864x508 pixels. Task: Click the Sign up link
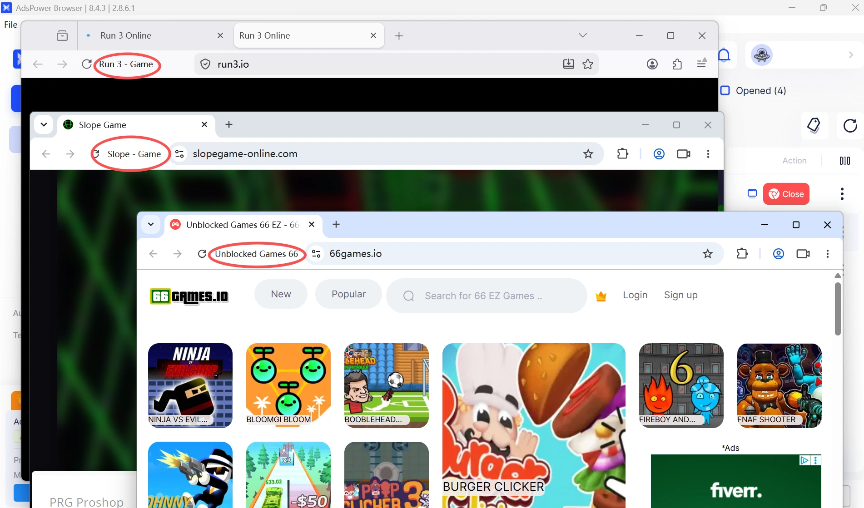680,295
